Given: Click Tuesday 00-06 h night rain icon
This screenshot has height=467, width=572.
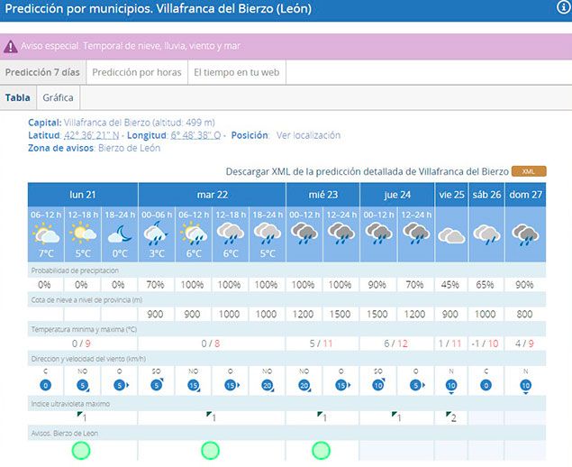Looking at the screenshot, I should (156, 234).
